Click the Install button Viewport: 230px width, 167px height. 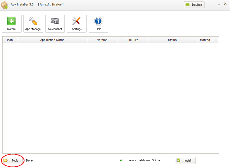(185, 160)
